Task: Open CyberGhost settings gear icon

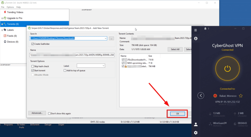Action: pos(195,132)
